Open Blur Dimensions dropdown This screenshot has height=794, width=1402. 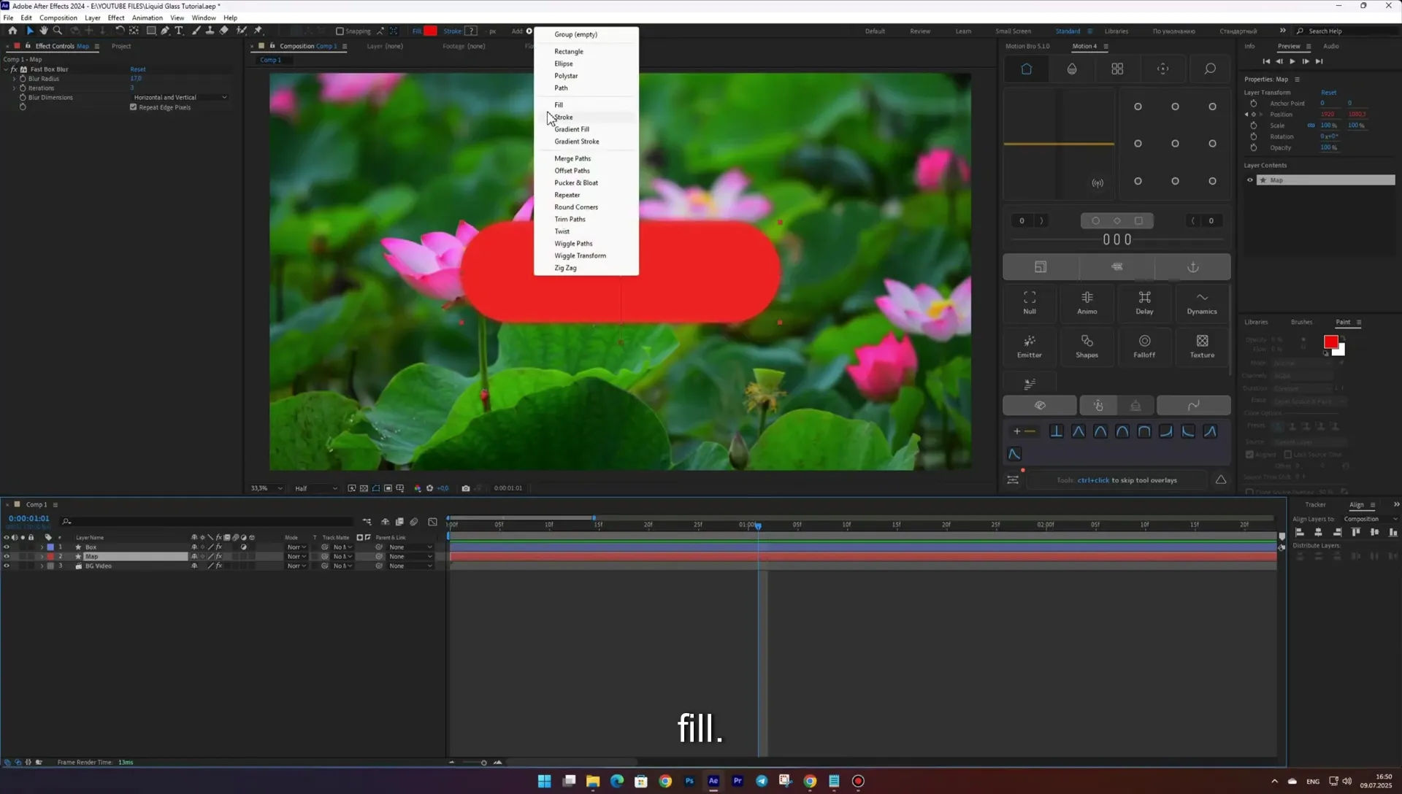[x=180, y=98]
